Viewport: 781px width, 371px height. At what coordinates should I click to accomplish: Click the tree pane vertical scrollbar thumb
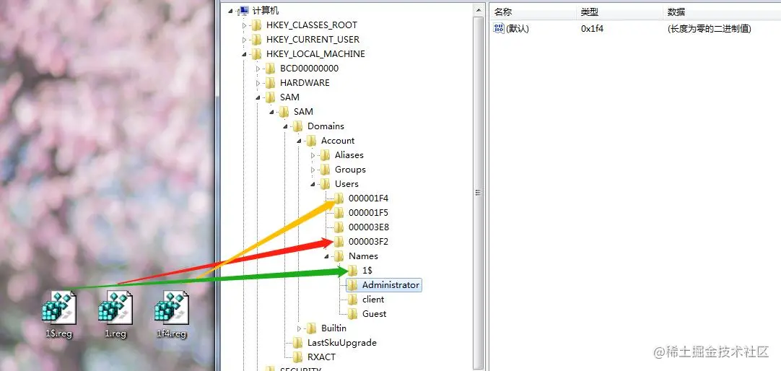point(479,193)
